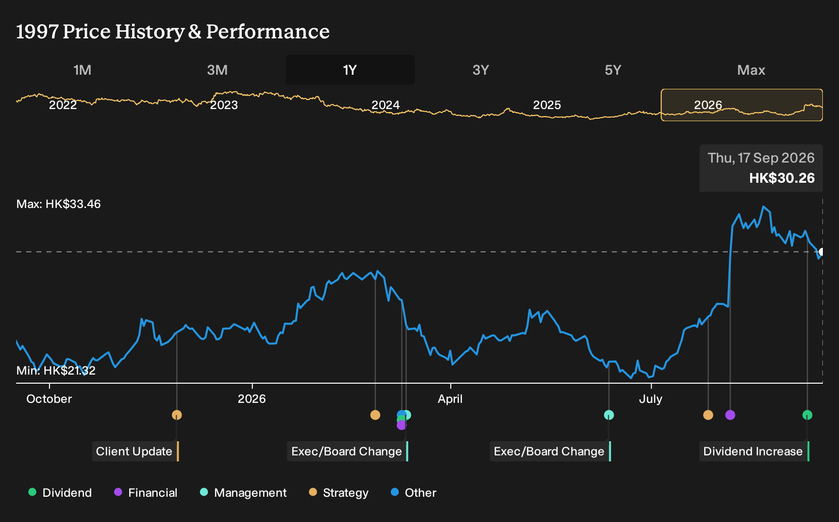Click the April axis label
Image resolution: width=839 pixels, height=522 pixels.
[450, 399]
